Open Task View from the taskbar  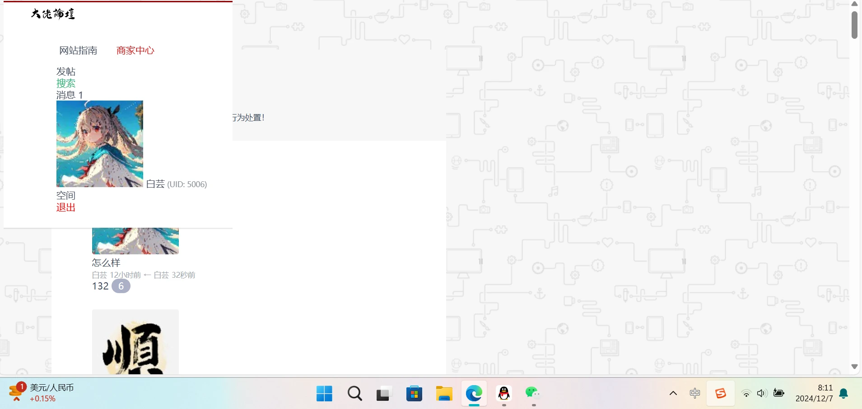[x=384, y=394]
